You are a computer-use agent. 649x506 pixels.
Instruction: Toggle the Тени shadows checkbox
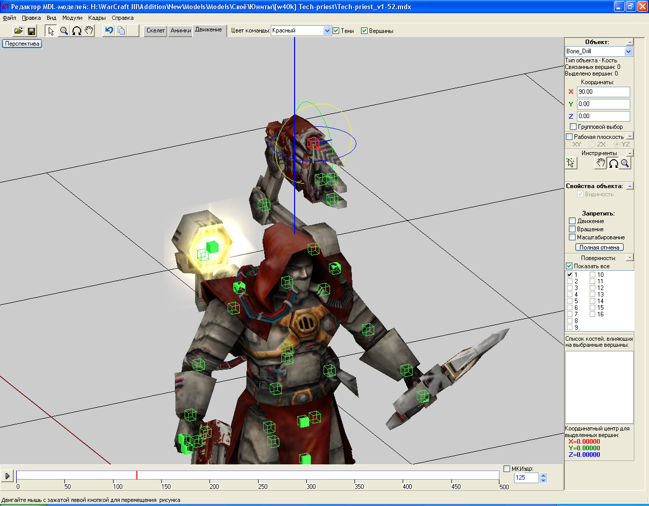(x=336, y=31)
